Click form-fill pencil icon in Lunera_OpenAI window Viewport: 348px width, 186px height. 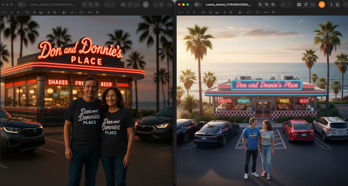pos(137,4)
